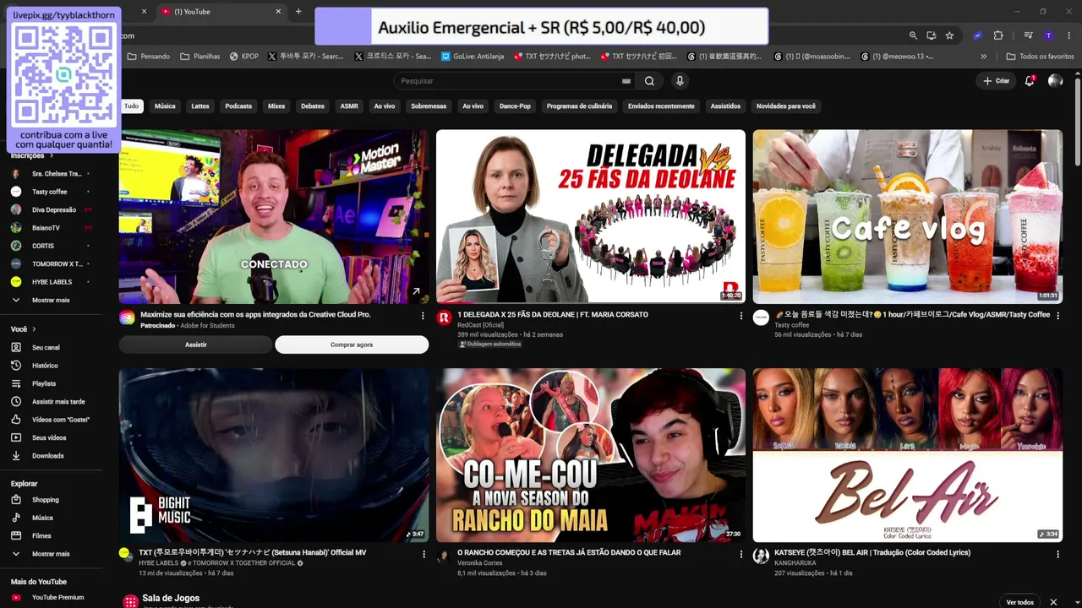Click the bookmark star in the address bar
Image resolution: width=1082 pixels, height=608 pixels.
[x=949, y=35]
